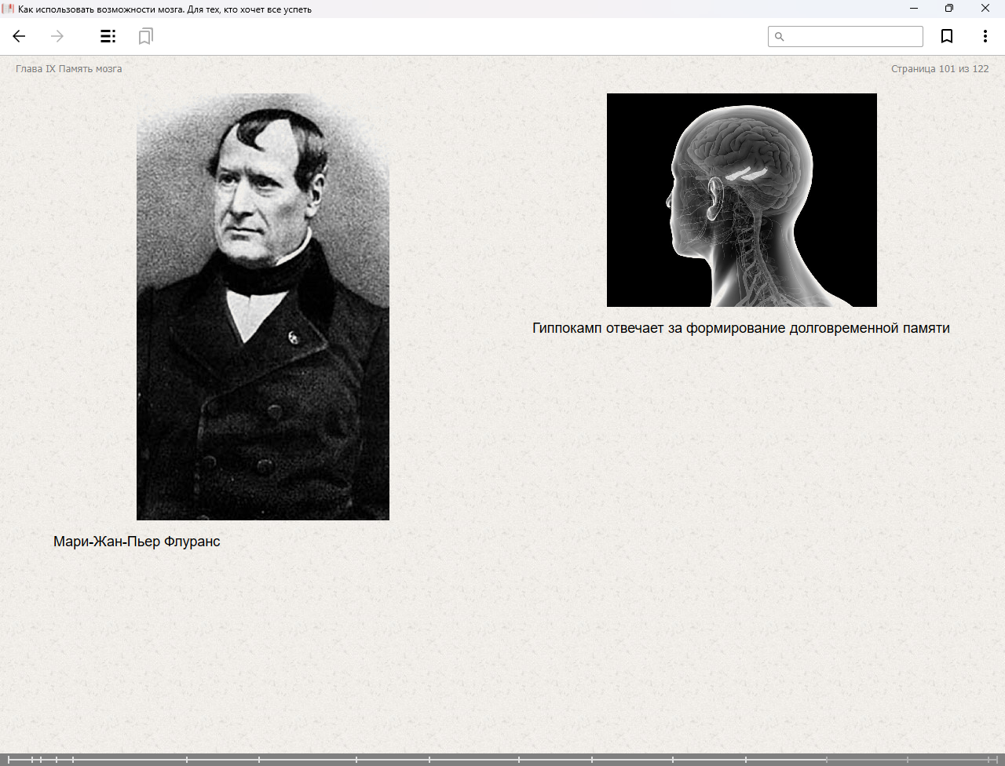Click the caption 'Мари-Жан-Пьер Флуранс'
This screenshot has width=1005, height=766.
[137, 542]
